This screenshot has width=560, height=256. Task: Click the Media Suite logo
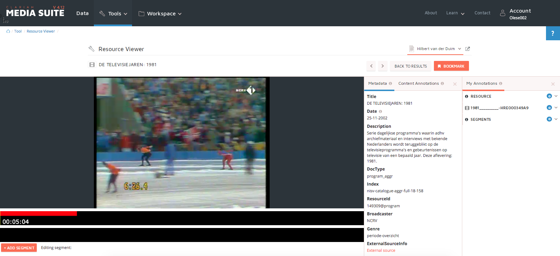pos(35,12)
